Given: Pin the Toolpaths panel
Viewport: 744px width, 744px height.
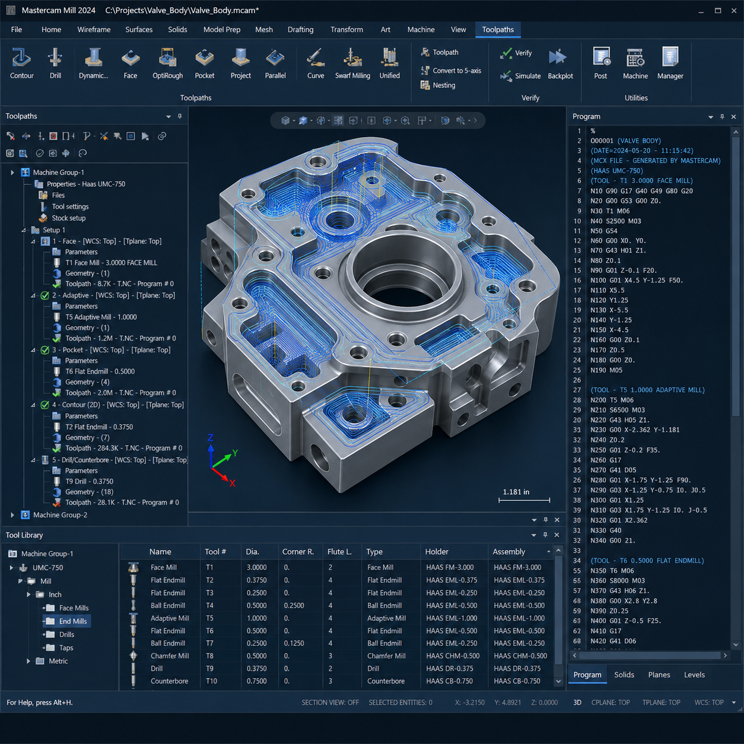Looking at the screenshot, I should [x=180, y=116].
